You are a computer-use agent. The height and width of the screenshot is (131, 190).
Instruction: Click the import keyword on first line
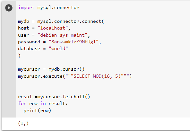pyautogui.click(x=26, y=8)
